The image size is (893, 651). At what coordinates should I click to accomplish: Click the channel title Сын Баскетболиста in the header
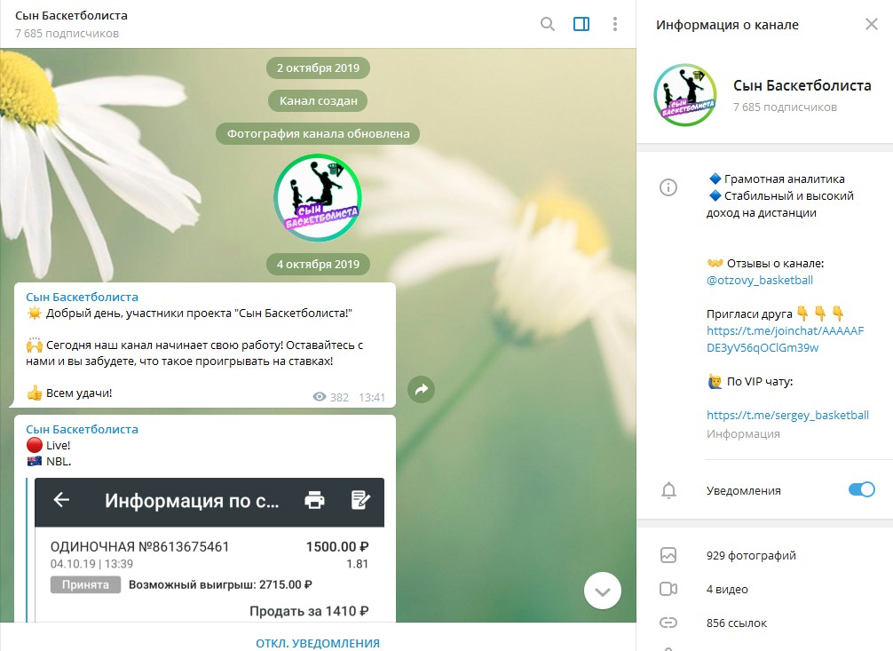(x=71, y=15)
